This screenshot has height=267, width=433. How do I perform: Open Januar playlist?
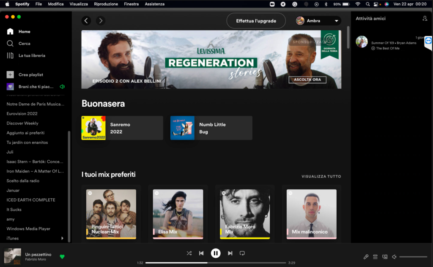(13, 190)
